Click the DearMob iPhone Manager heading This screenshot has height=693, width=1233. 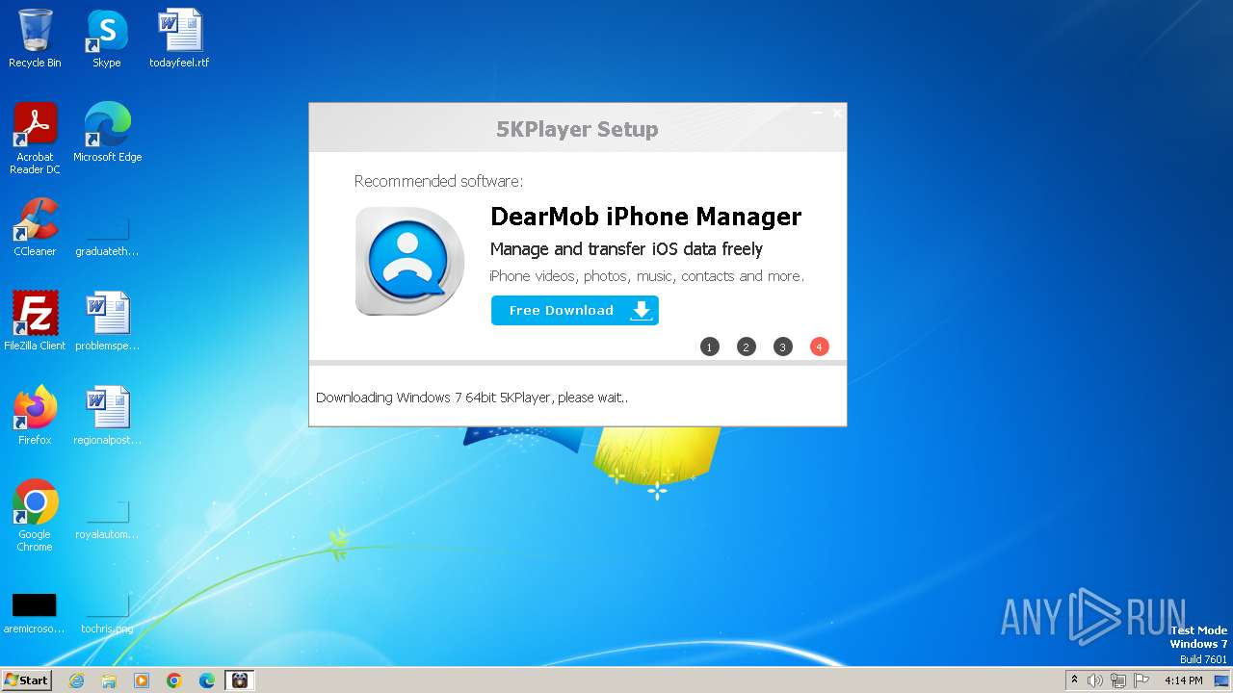(645, 217)
